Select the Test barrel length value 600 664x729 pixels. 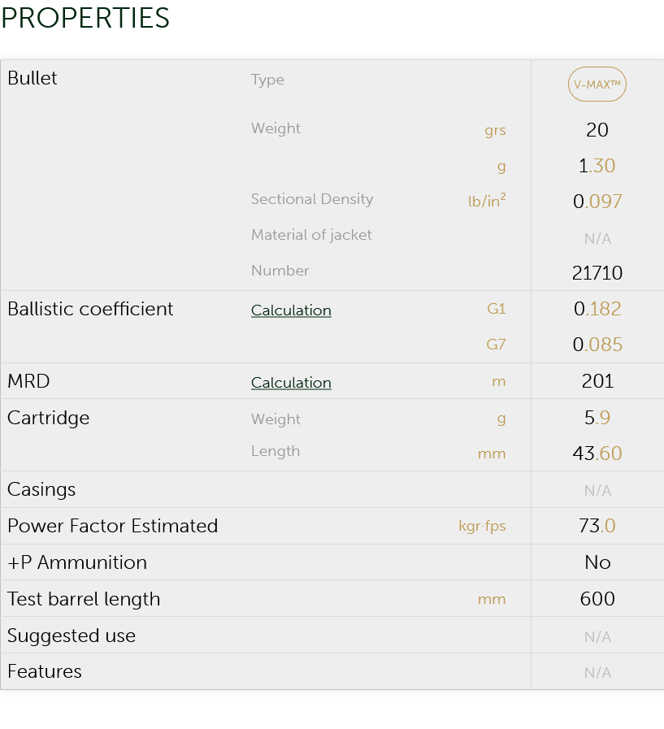(x=597, y=599)
